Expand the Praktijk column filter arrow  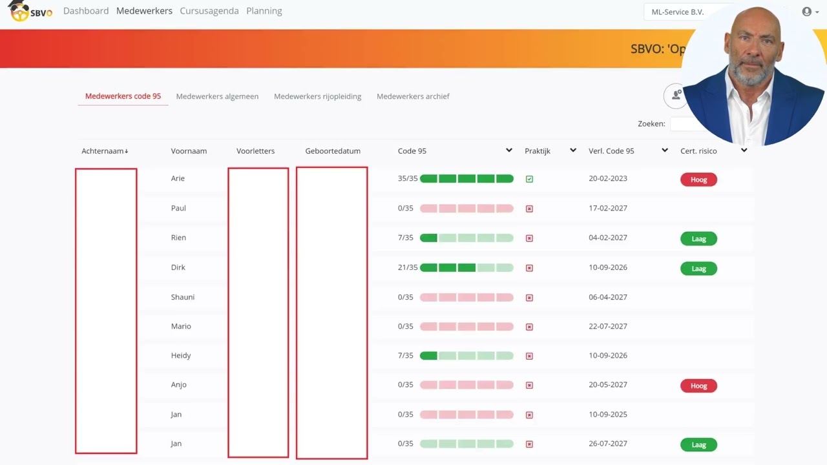pos(573,150)
